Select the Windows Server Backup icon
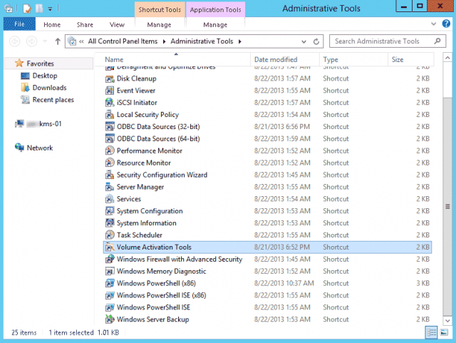This screenshot has height=343, width=456. [110, 319]
